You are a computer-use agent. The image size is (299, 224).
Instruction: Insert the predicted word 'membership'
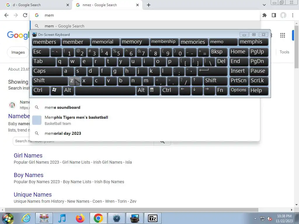click(164, 42)
